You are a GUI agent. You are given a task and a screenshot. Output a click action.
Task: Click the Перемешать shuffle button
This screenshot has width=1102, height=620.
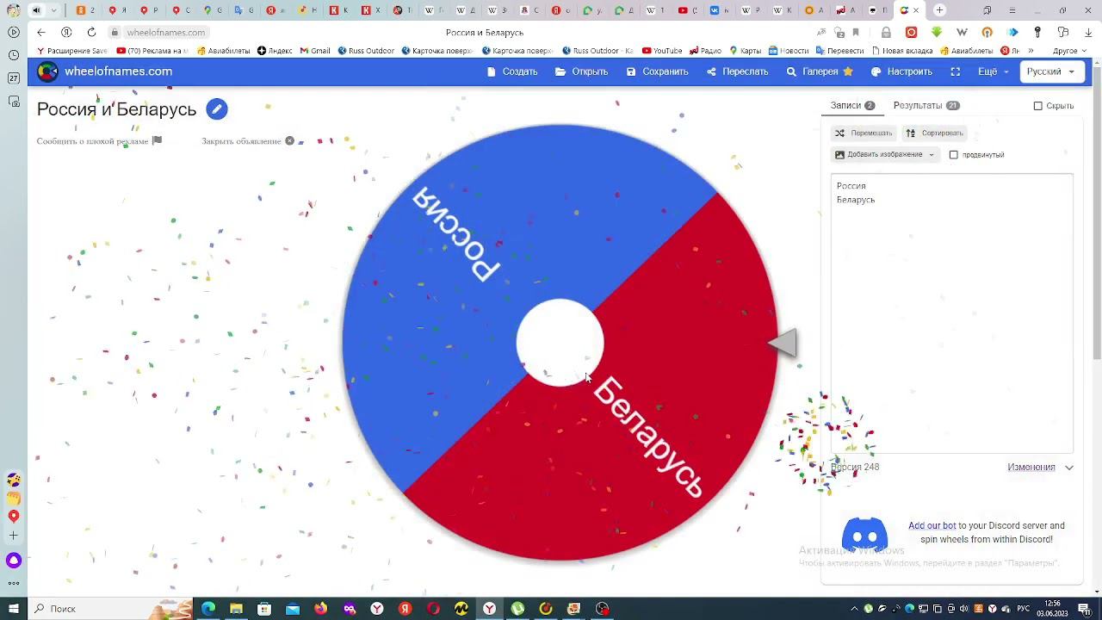864,133
